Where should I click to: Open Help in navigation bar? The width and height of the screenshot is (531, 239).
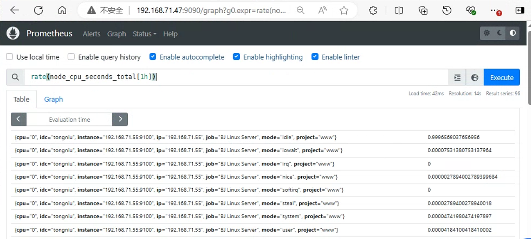(170, 34)
